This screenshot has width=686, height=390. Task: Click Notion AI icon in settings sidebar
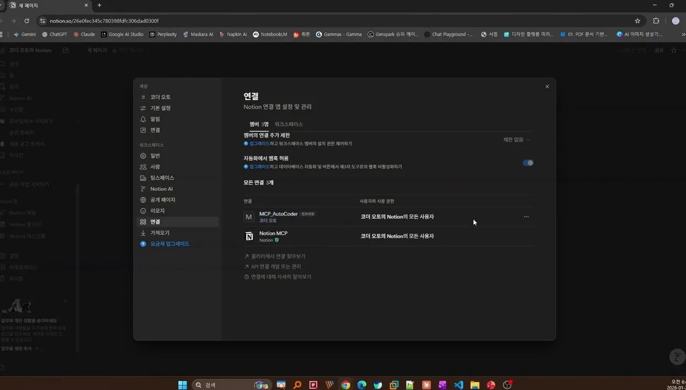pos(143,189)
